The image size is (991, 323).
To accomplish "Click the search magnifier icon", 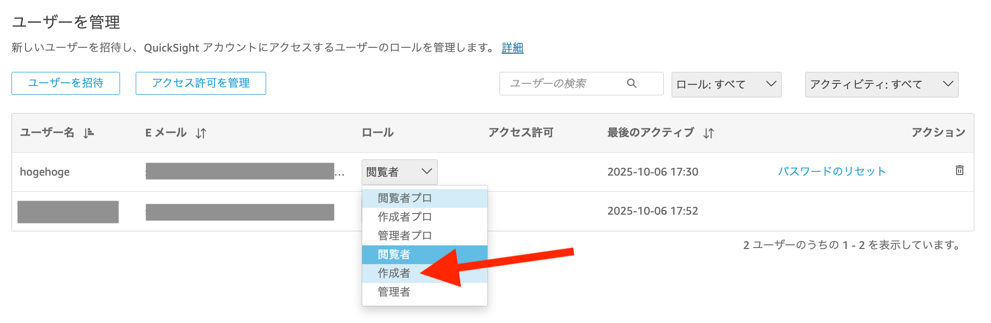I will [x=631, y=83].
